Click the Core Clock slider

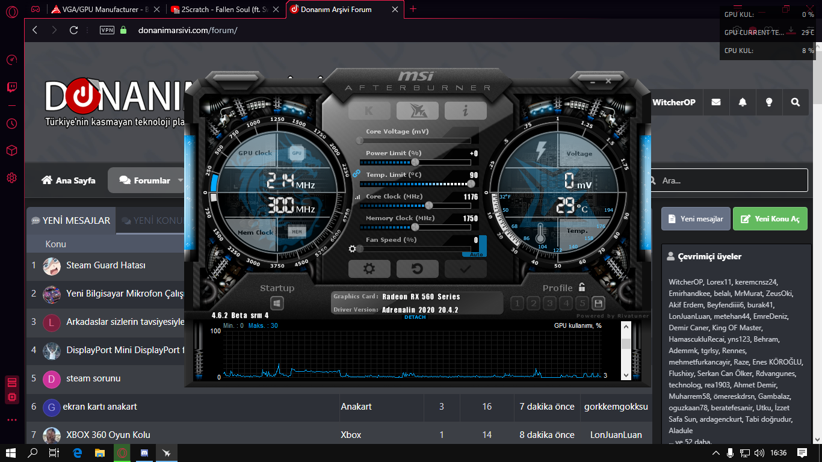416,206
